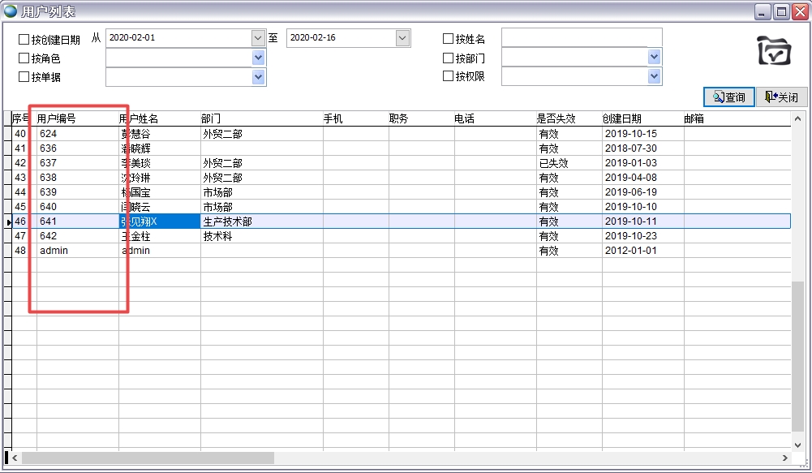Open the end date 2020-02-16 dropdown
This screenshot has height=473, width=812.
click(402, 37)
